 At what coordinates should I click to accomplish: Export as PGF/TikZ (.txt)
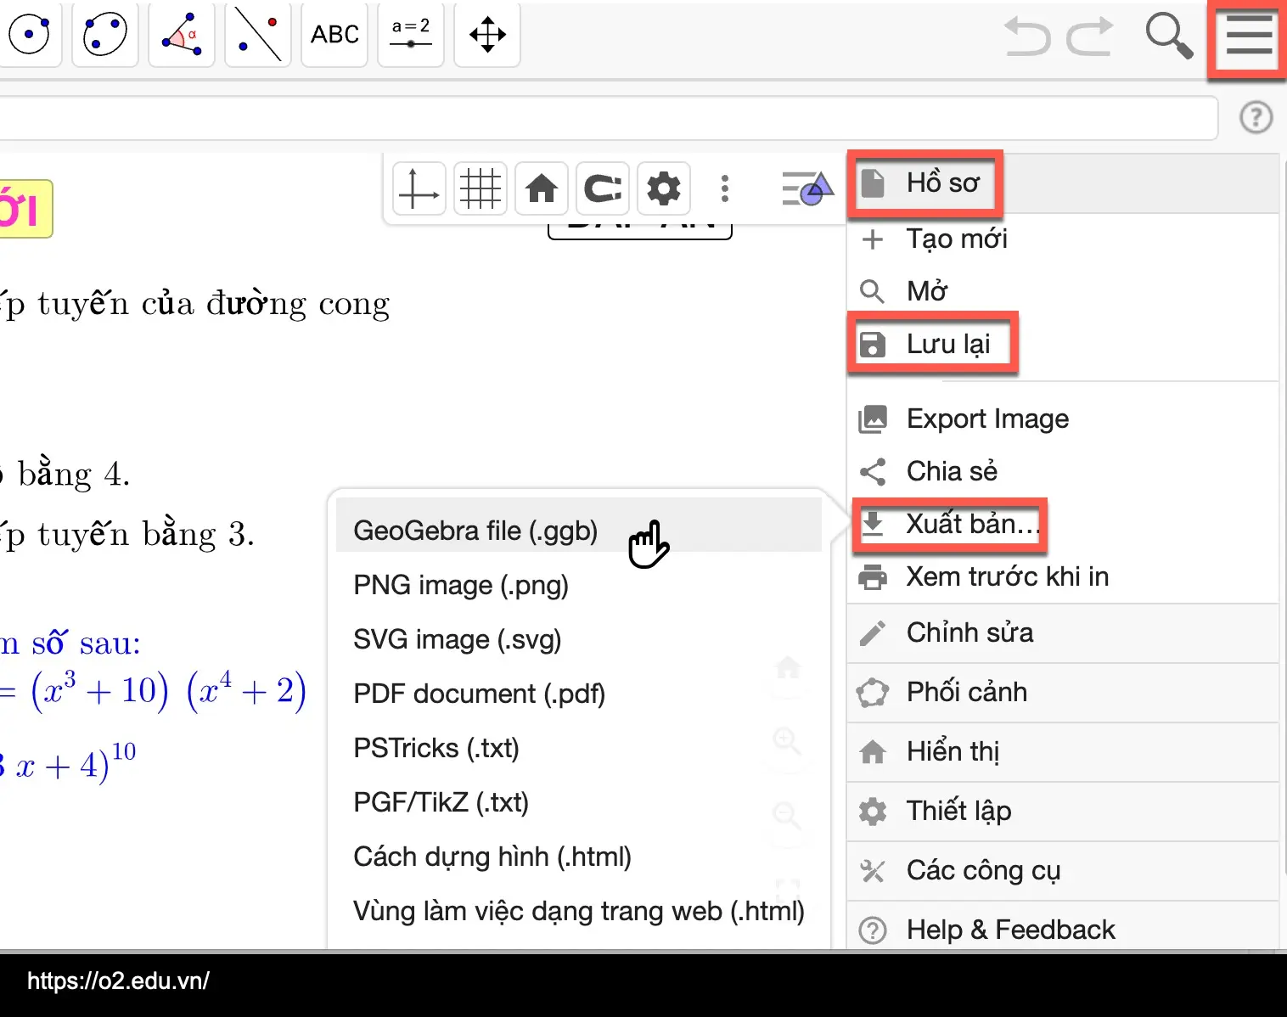click(x=579, y=803)
